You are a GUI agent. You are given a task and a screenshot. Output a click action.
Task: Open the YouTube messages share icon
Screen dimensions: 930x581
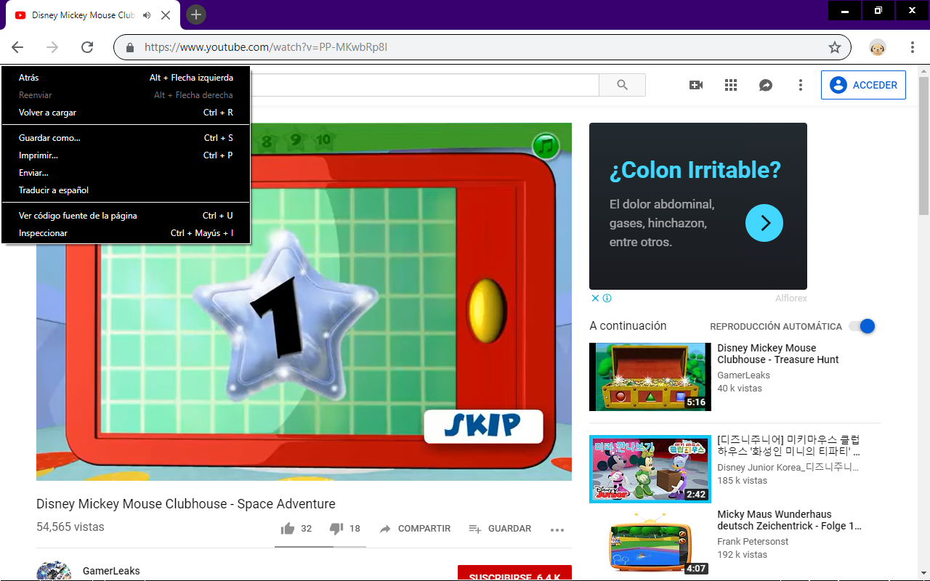[766, 85]
